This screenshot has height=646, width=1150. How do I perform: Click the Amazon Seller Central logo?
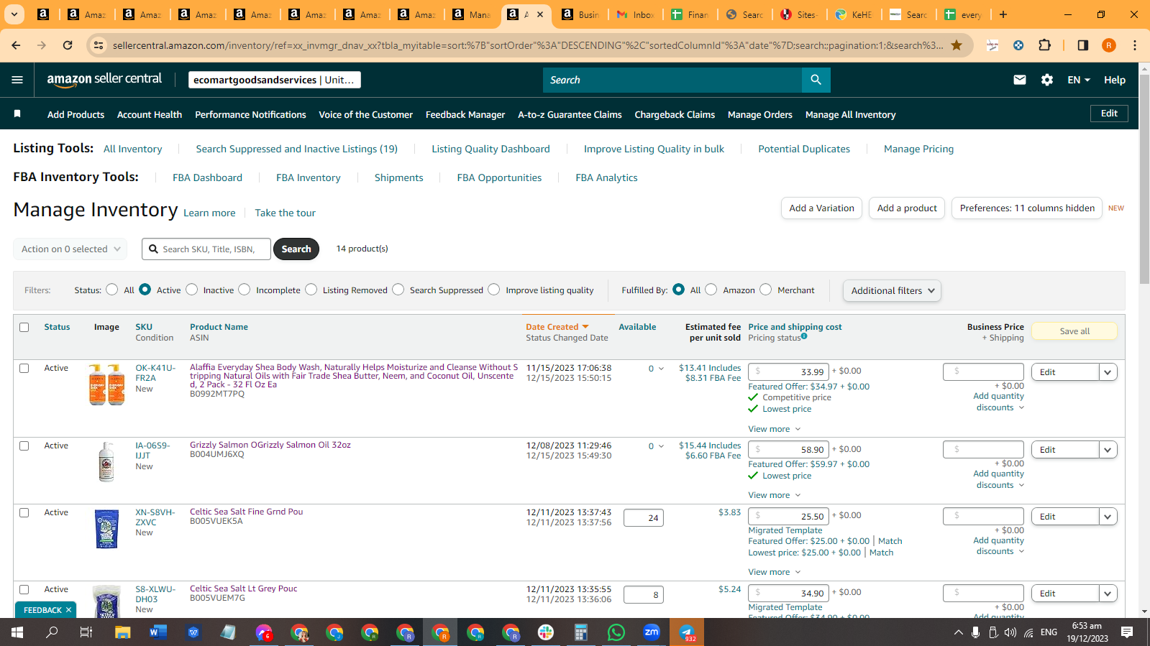(x=104, y=80)
